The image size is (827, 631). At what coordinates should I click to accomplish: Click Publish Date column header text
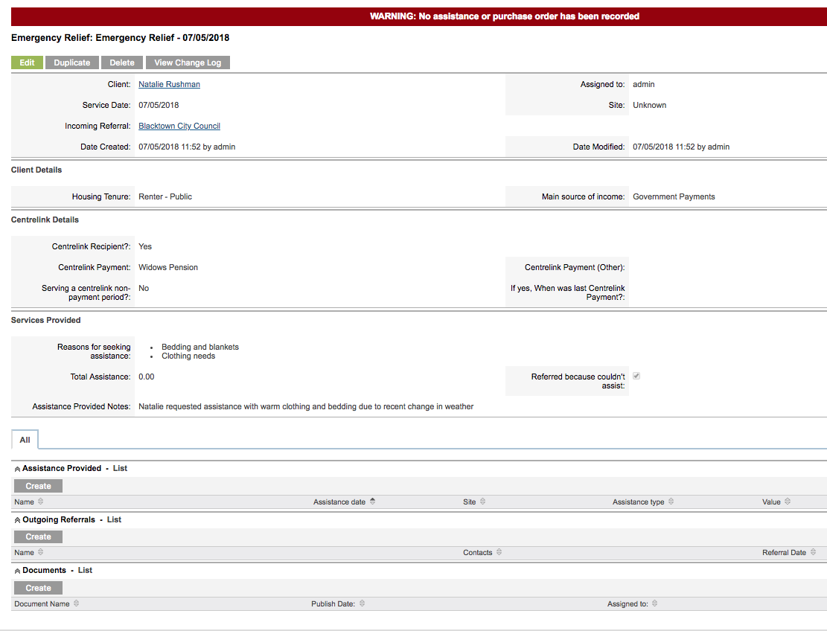(333, 603)
